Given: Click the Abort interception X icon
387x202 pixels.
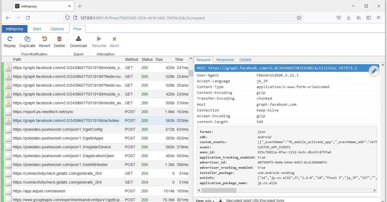Looking at the screenshot, I should (114, 39).
